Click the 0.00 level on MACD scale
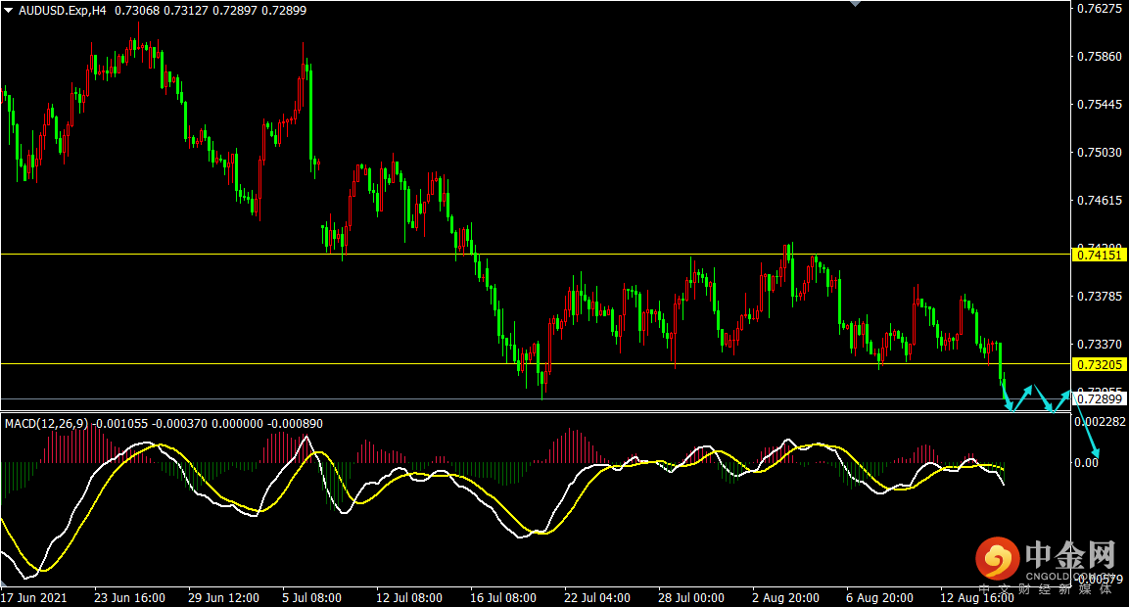Screen dimensions: 1129x607 click(1087, 462)
